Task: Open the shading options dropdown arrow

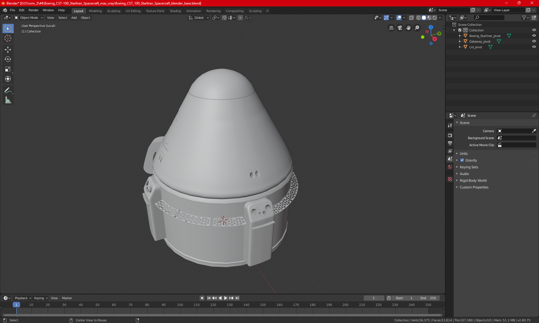Action: click(440, 18)
